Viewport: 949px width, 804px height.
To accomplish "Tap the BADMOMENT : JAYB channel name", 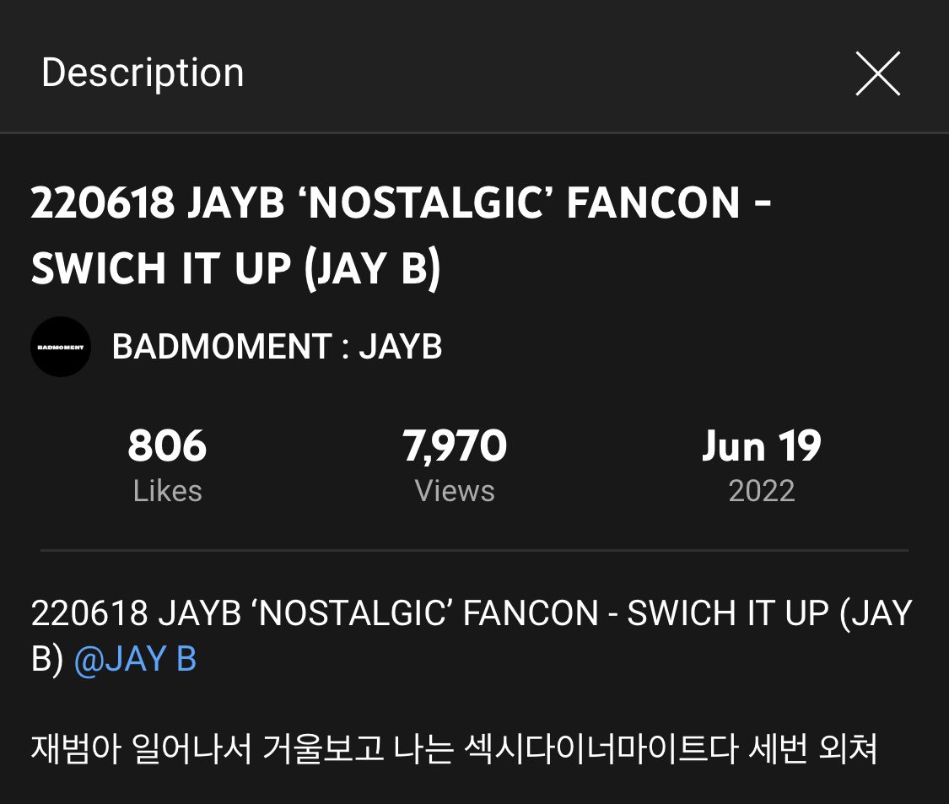I will coord(277,347).
